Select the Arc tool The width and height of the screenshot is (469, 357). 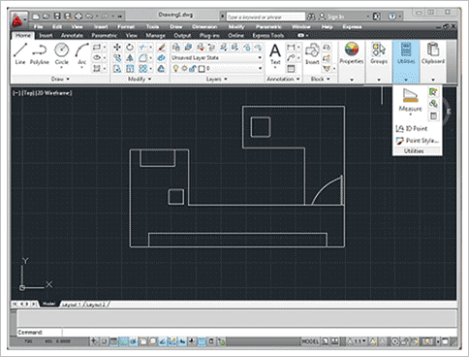(x=82, y=54)
